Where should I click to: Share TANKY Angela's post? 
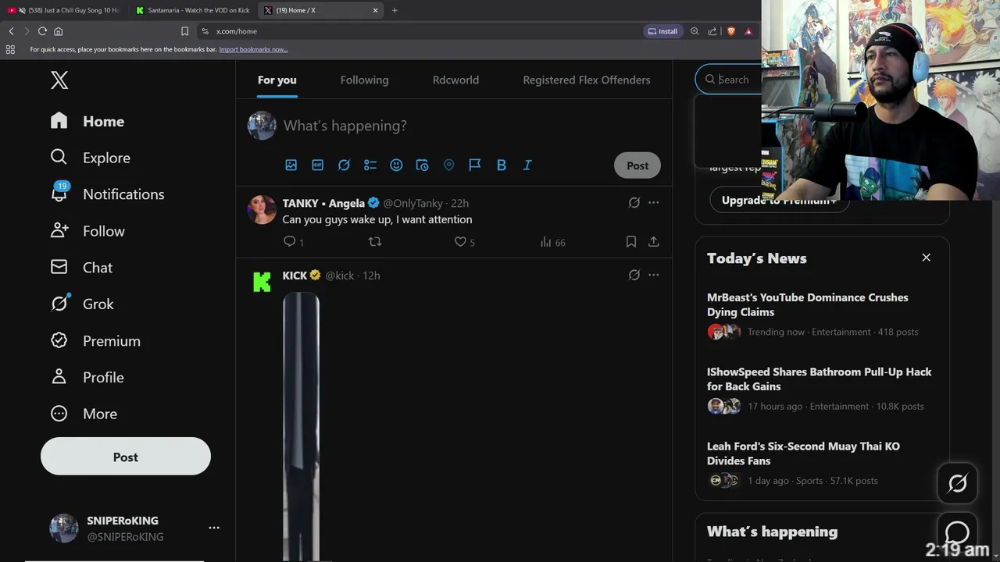[654, 242]
